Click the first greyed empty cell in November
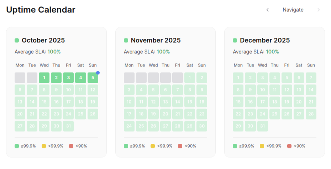The height and width of the screenshot is (169, 331). click(129, 78)
